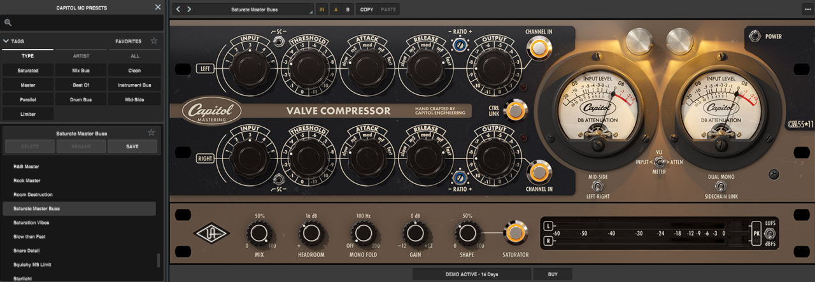Select the B compare state

click(348, 10)
